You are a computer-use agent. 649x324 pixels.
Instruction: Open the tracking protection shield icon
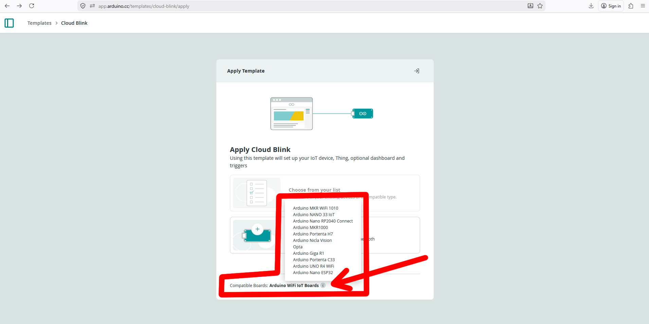click(x=83, y=6)
